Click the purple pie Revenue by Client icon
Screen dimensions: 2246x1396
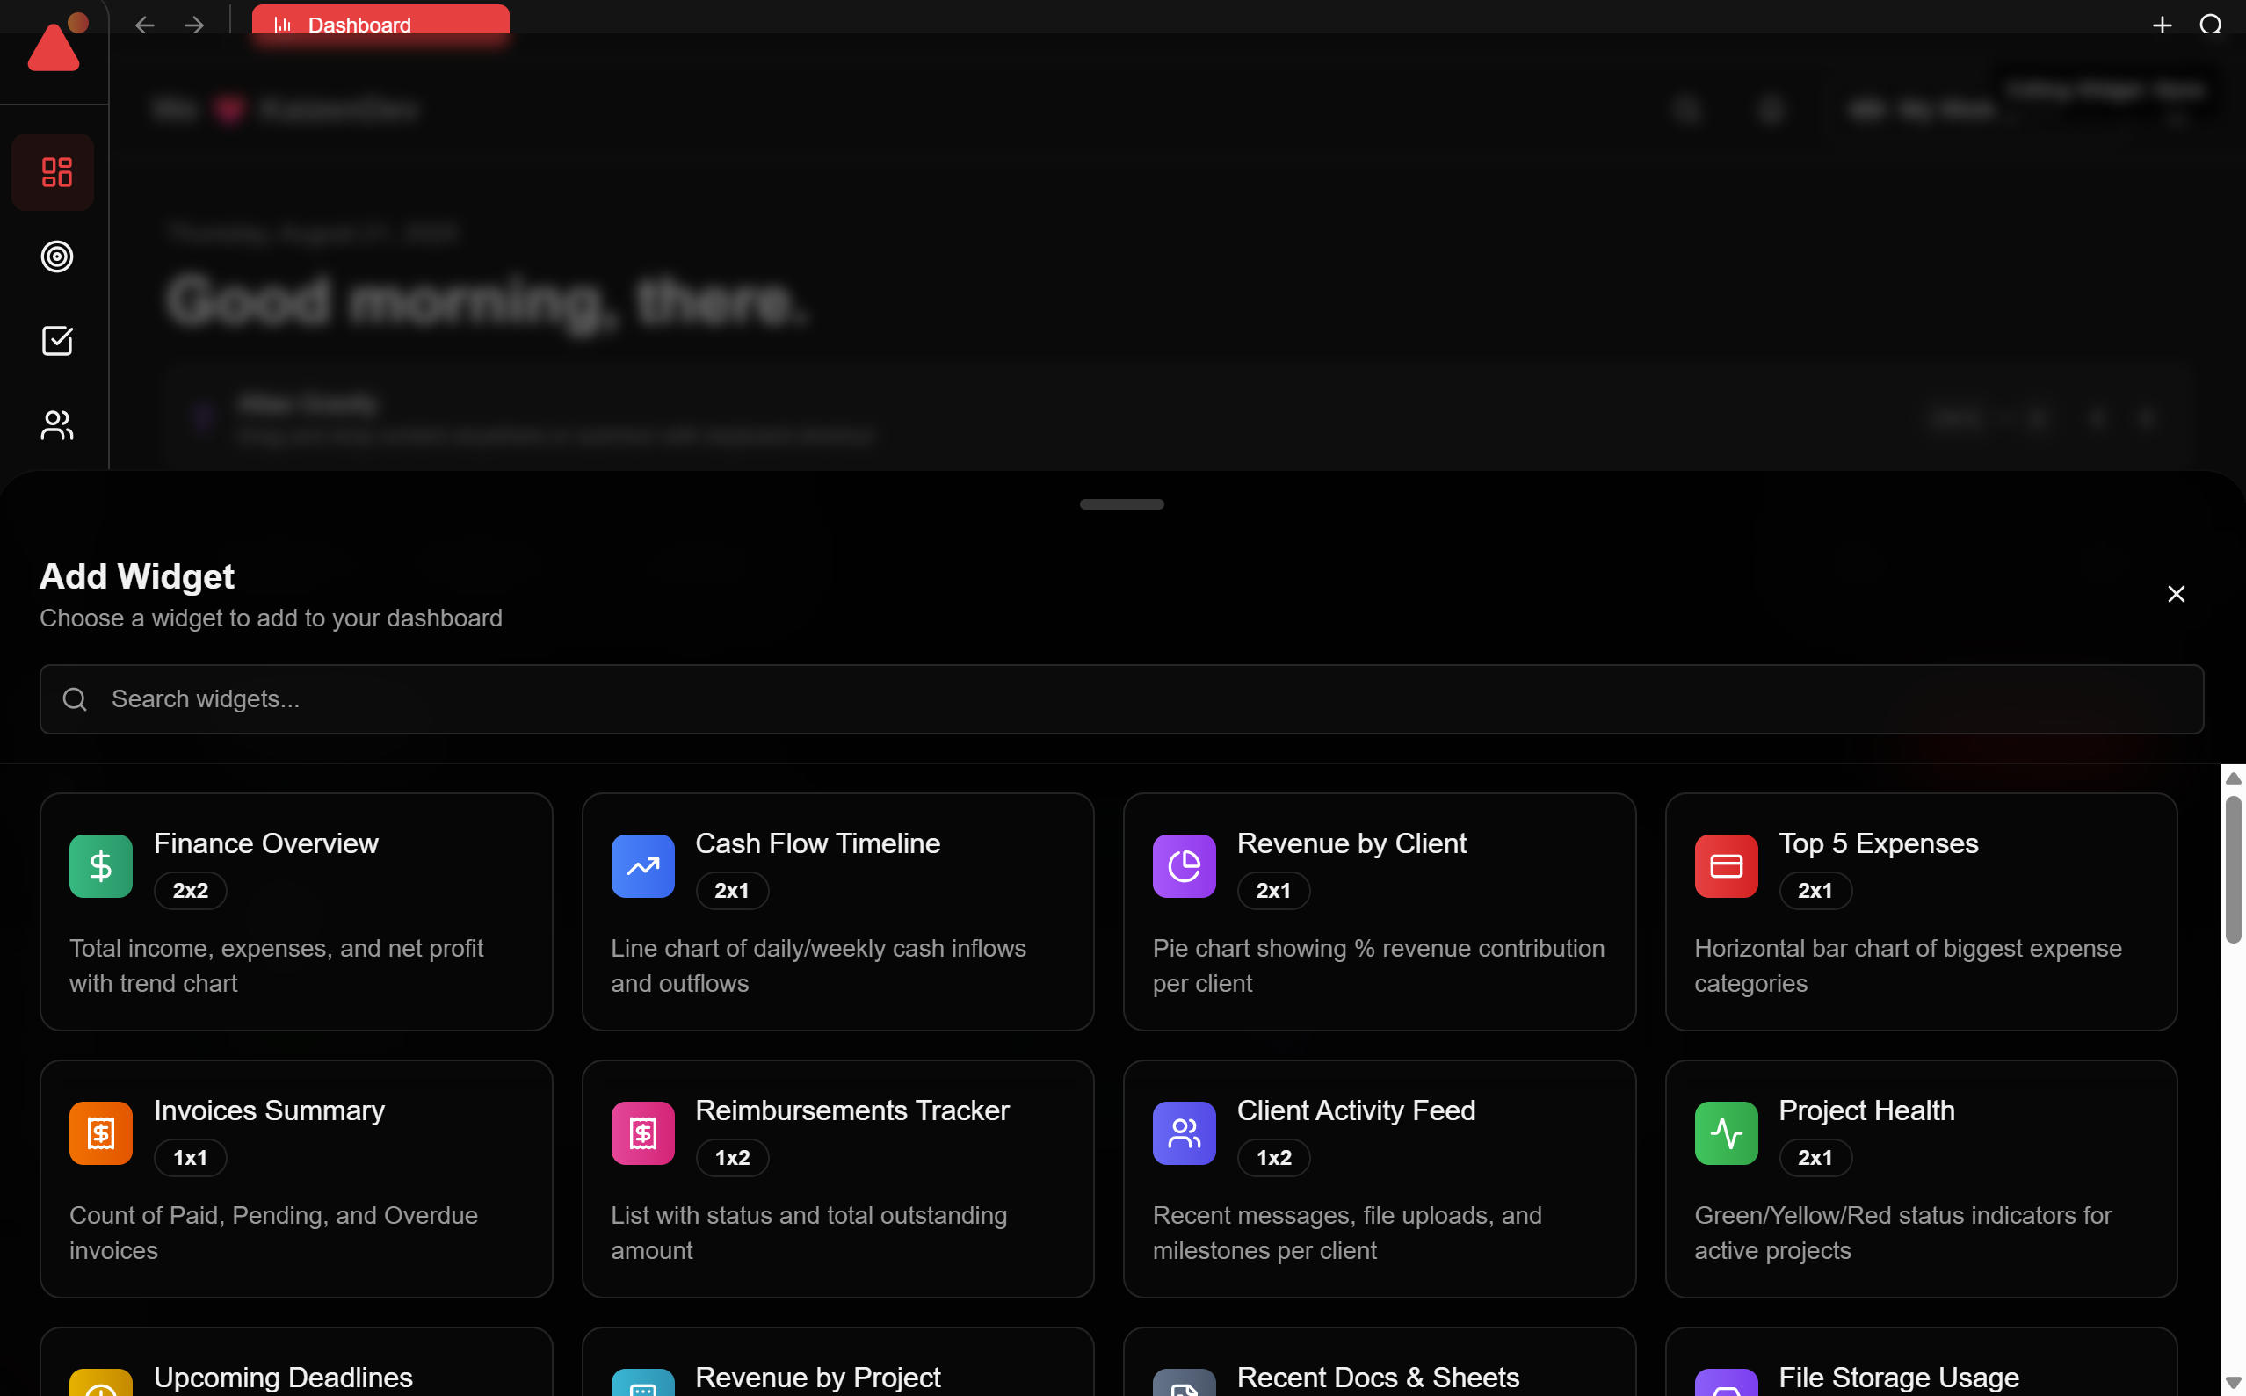1184,866
